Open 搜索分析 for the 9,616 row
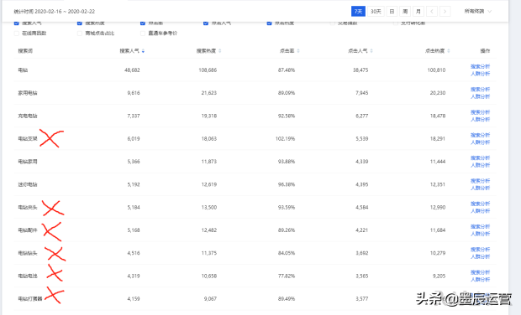The height and width of the screenshot is (315, 521). pyautogui.click(x=480, y=90)
